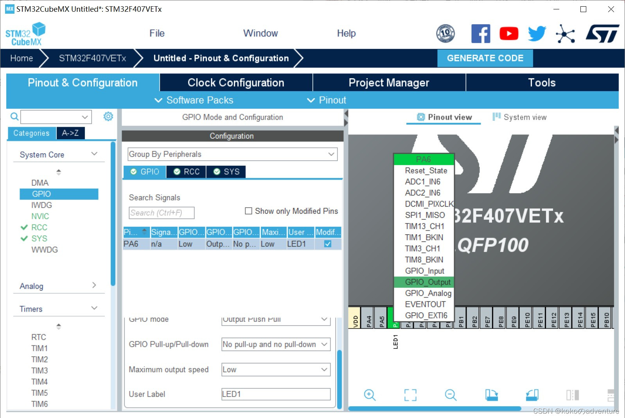Switch to the Clock Configuration tab
Viewport: 625px width, 418px height.
[236, 83]
